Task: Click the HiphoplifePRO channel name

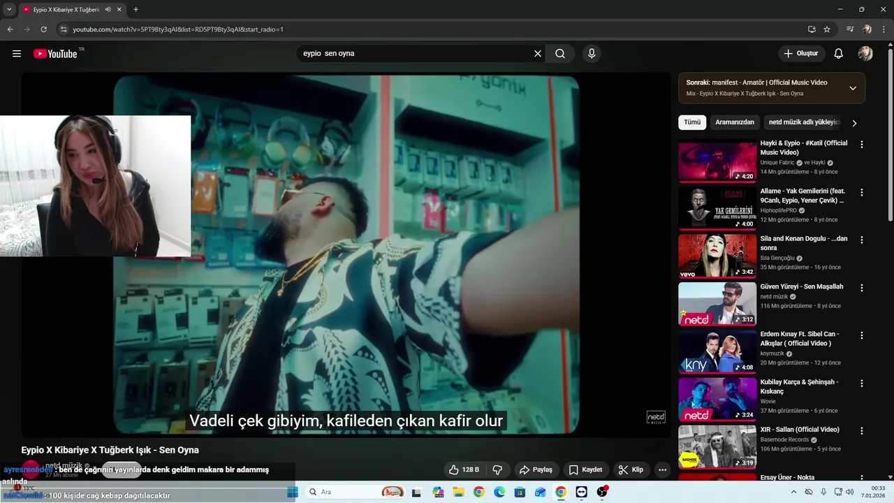Action: coord(779,210)
